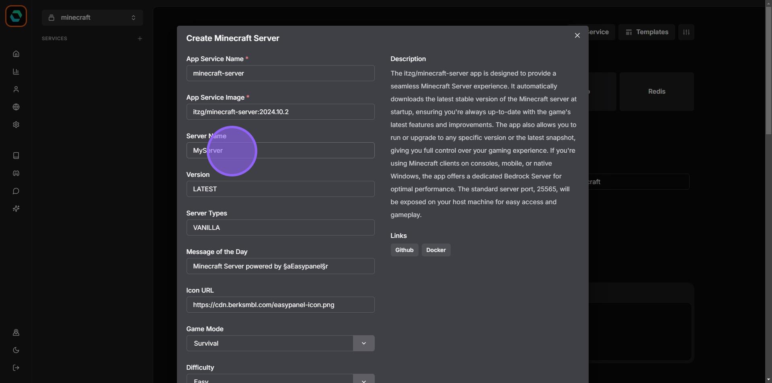The width and height of the screenshot is (772, 383).
Task: Toggle dark mode moon icon
Action: point(16,350)
